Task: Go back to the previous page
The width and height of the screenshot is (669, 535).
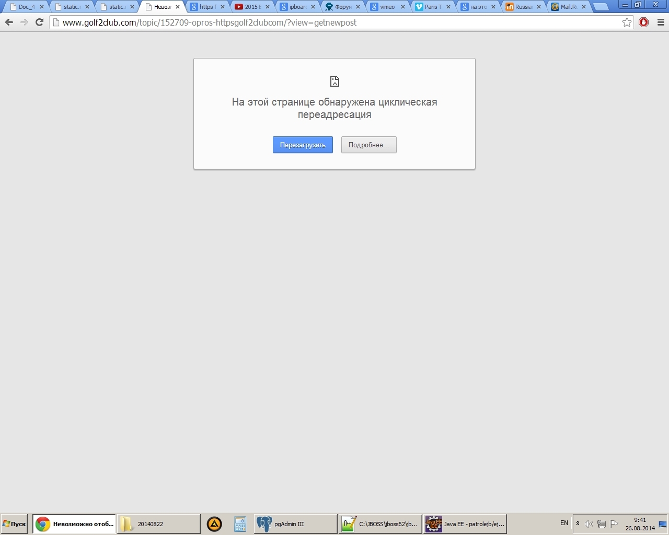Action: pyautogui.click(x=9, y=22)
